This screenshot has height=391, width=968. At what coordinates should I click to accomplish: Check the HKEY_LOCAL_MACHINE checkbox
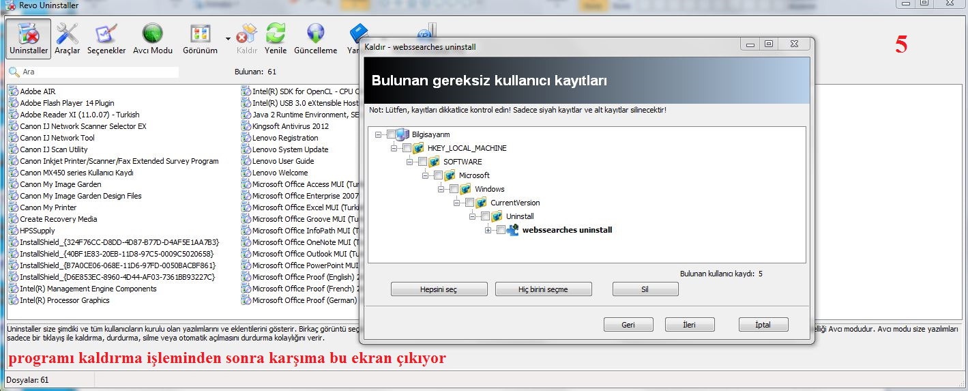tap(407, 148)
